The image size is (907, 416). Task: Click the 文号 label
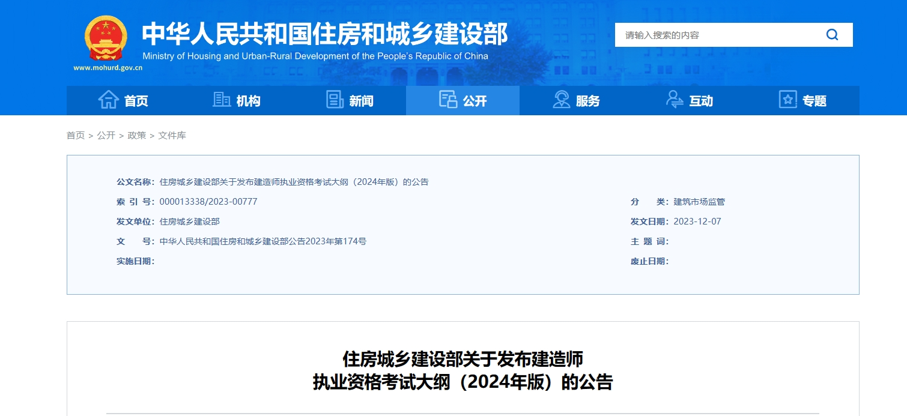tap(136, 241)
